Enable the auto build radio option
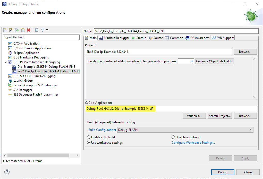This screenshot has height=179, width=263. tap(89, 137)
